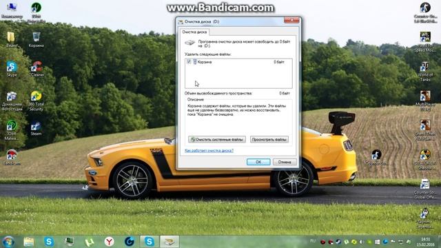Open the Grand Theft Auto desktop shortcut
Screen dimensions: 441x248
tap(425, 130)
